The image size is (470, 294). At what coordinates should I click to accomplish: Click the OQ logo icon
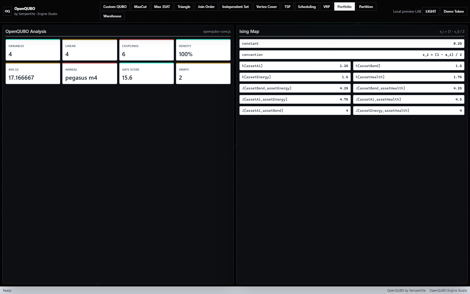(x=7, y=11)
